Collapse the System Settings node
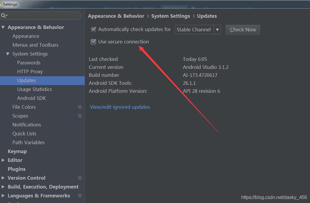Screen dimensions: 310x203 (8, 54)
